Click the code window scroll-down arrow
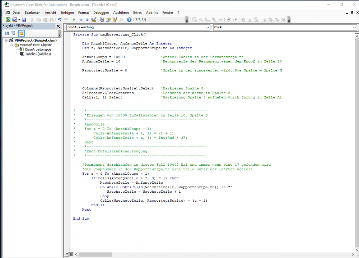This screenshot has width=359, height=258. (357, 250)
